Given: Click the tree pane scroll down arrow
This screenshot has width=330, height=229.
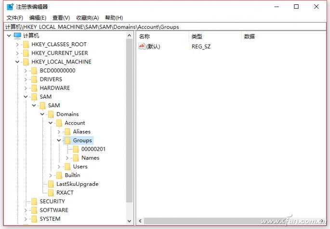Looking at the screenshot, I should coord(130,221).
